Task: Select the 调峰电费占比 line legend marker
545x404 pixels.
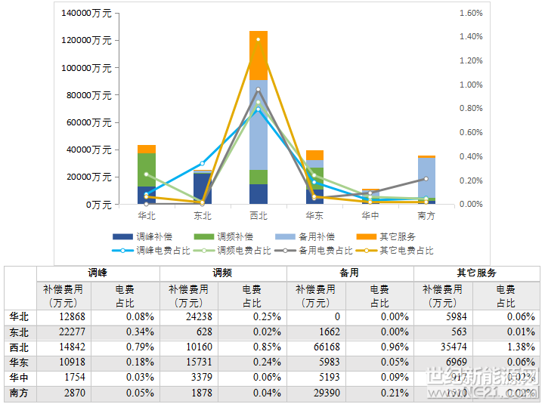Action: [122, 251]
